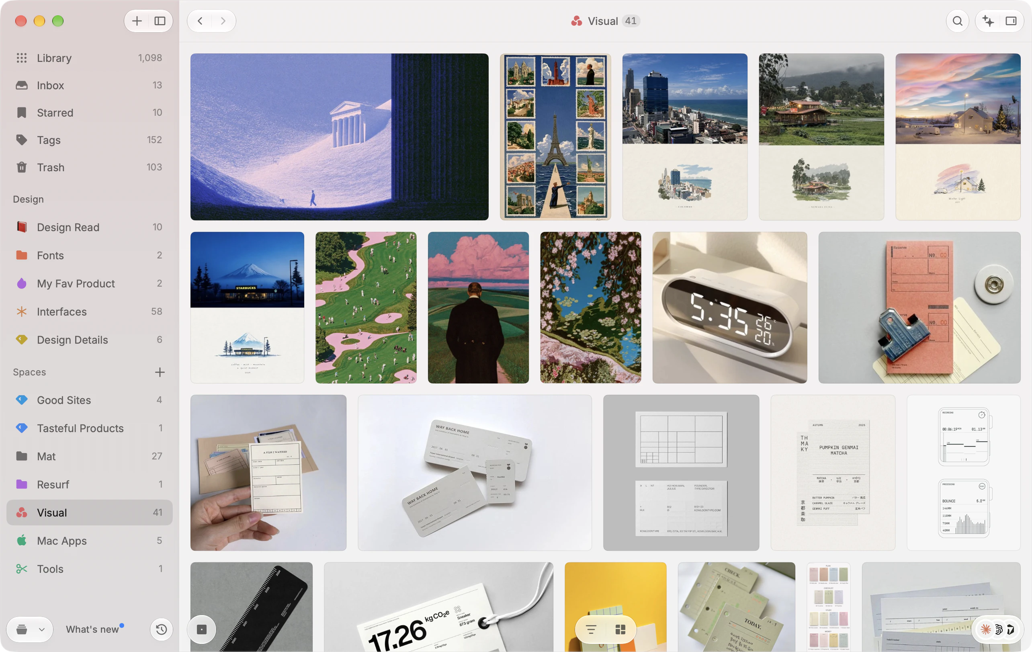The height and width of the screenshot is (652, 1032).
Task: Open the library switcher dropdown at bottom left
Action: [30, 629]
